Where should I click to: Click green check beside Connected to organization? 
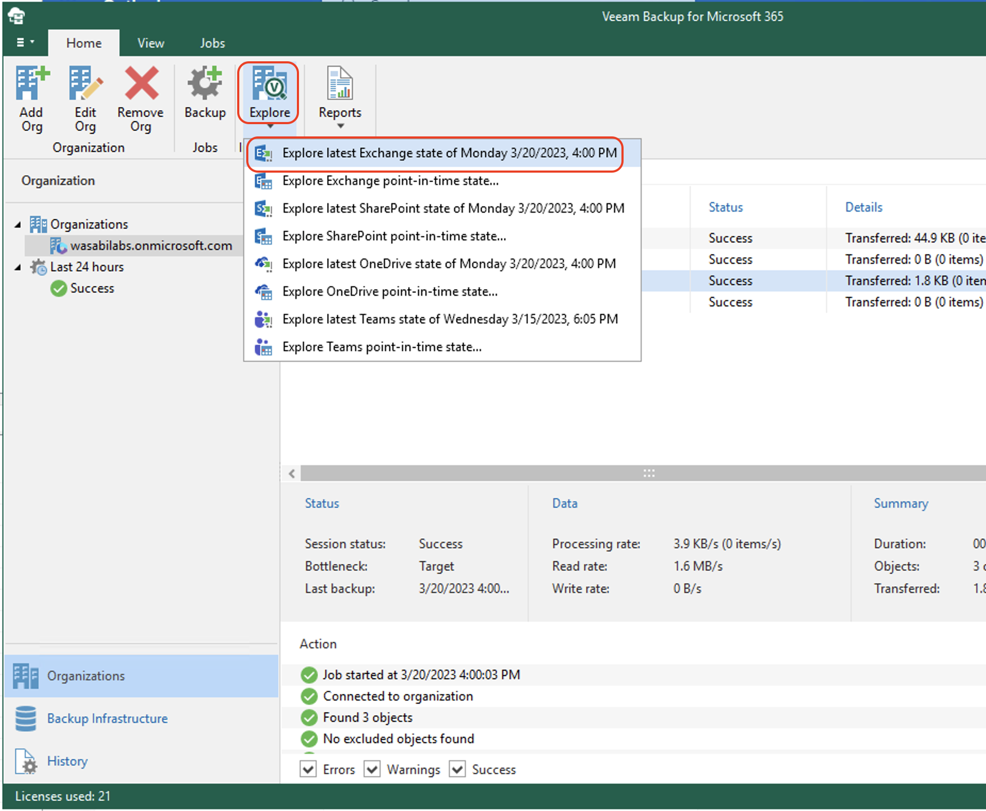click(x=309, y=696)
